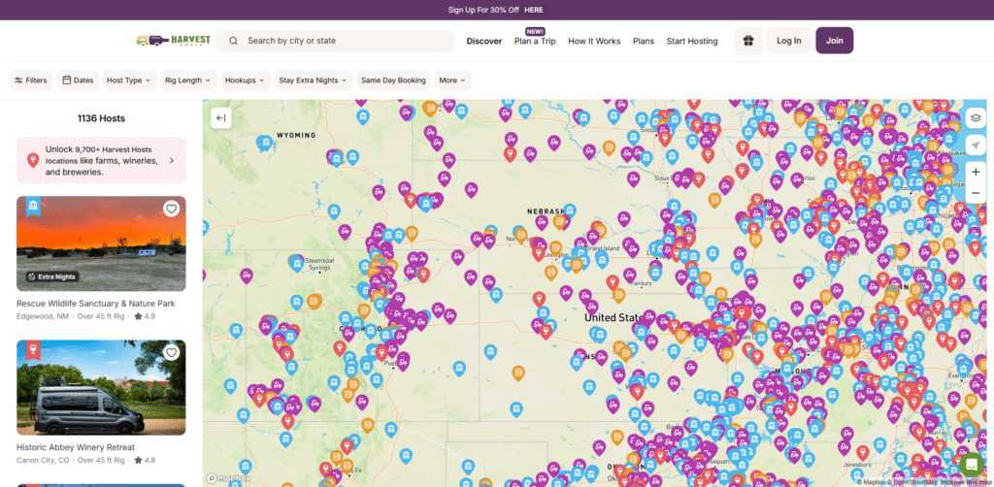Click the Harvest Hosts logo
Viewport: 994px width, 487px height.
(x=171, y=41)
